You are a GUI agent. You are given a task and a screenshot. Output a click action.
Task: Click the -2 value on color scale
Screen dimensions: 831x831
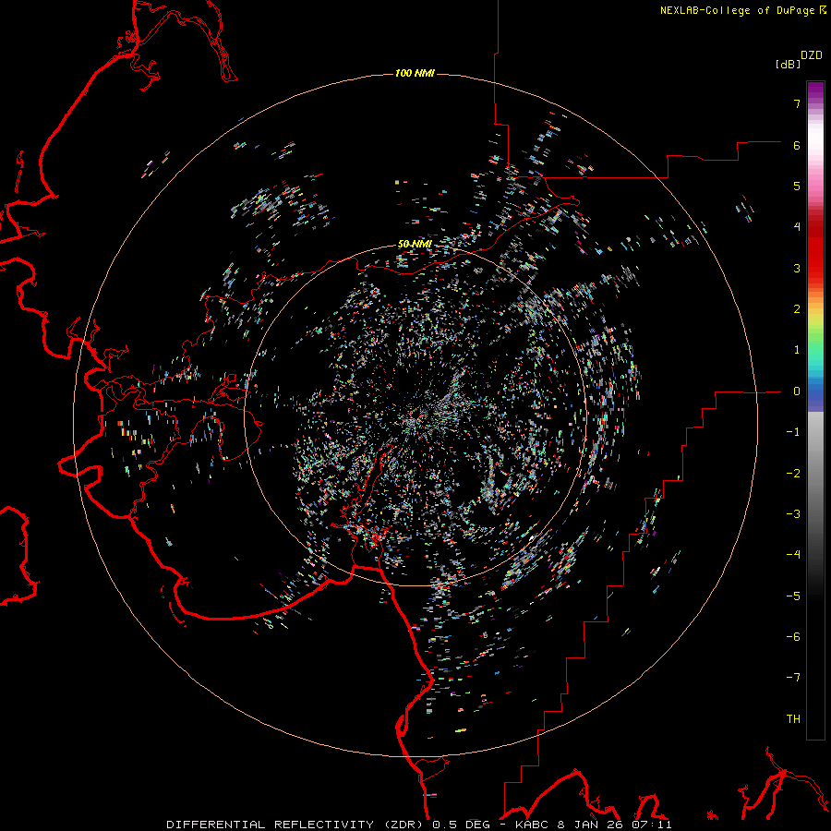coord(793,473)
